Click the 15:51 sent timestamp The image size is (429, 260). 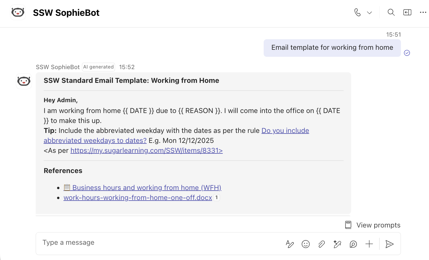393,35
